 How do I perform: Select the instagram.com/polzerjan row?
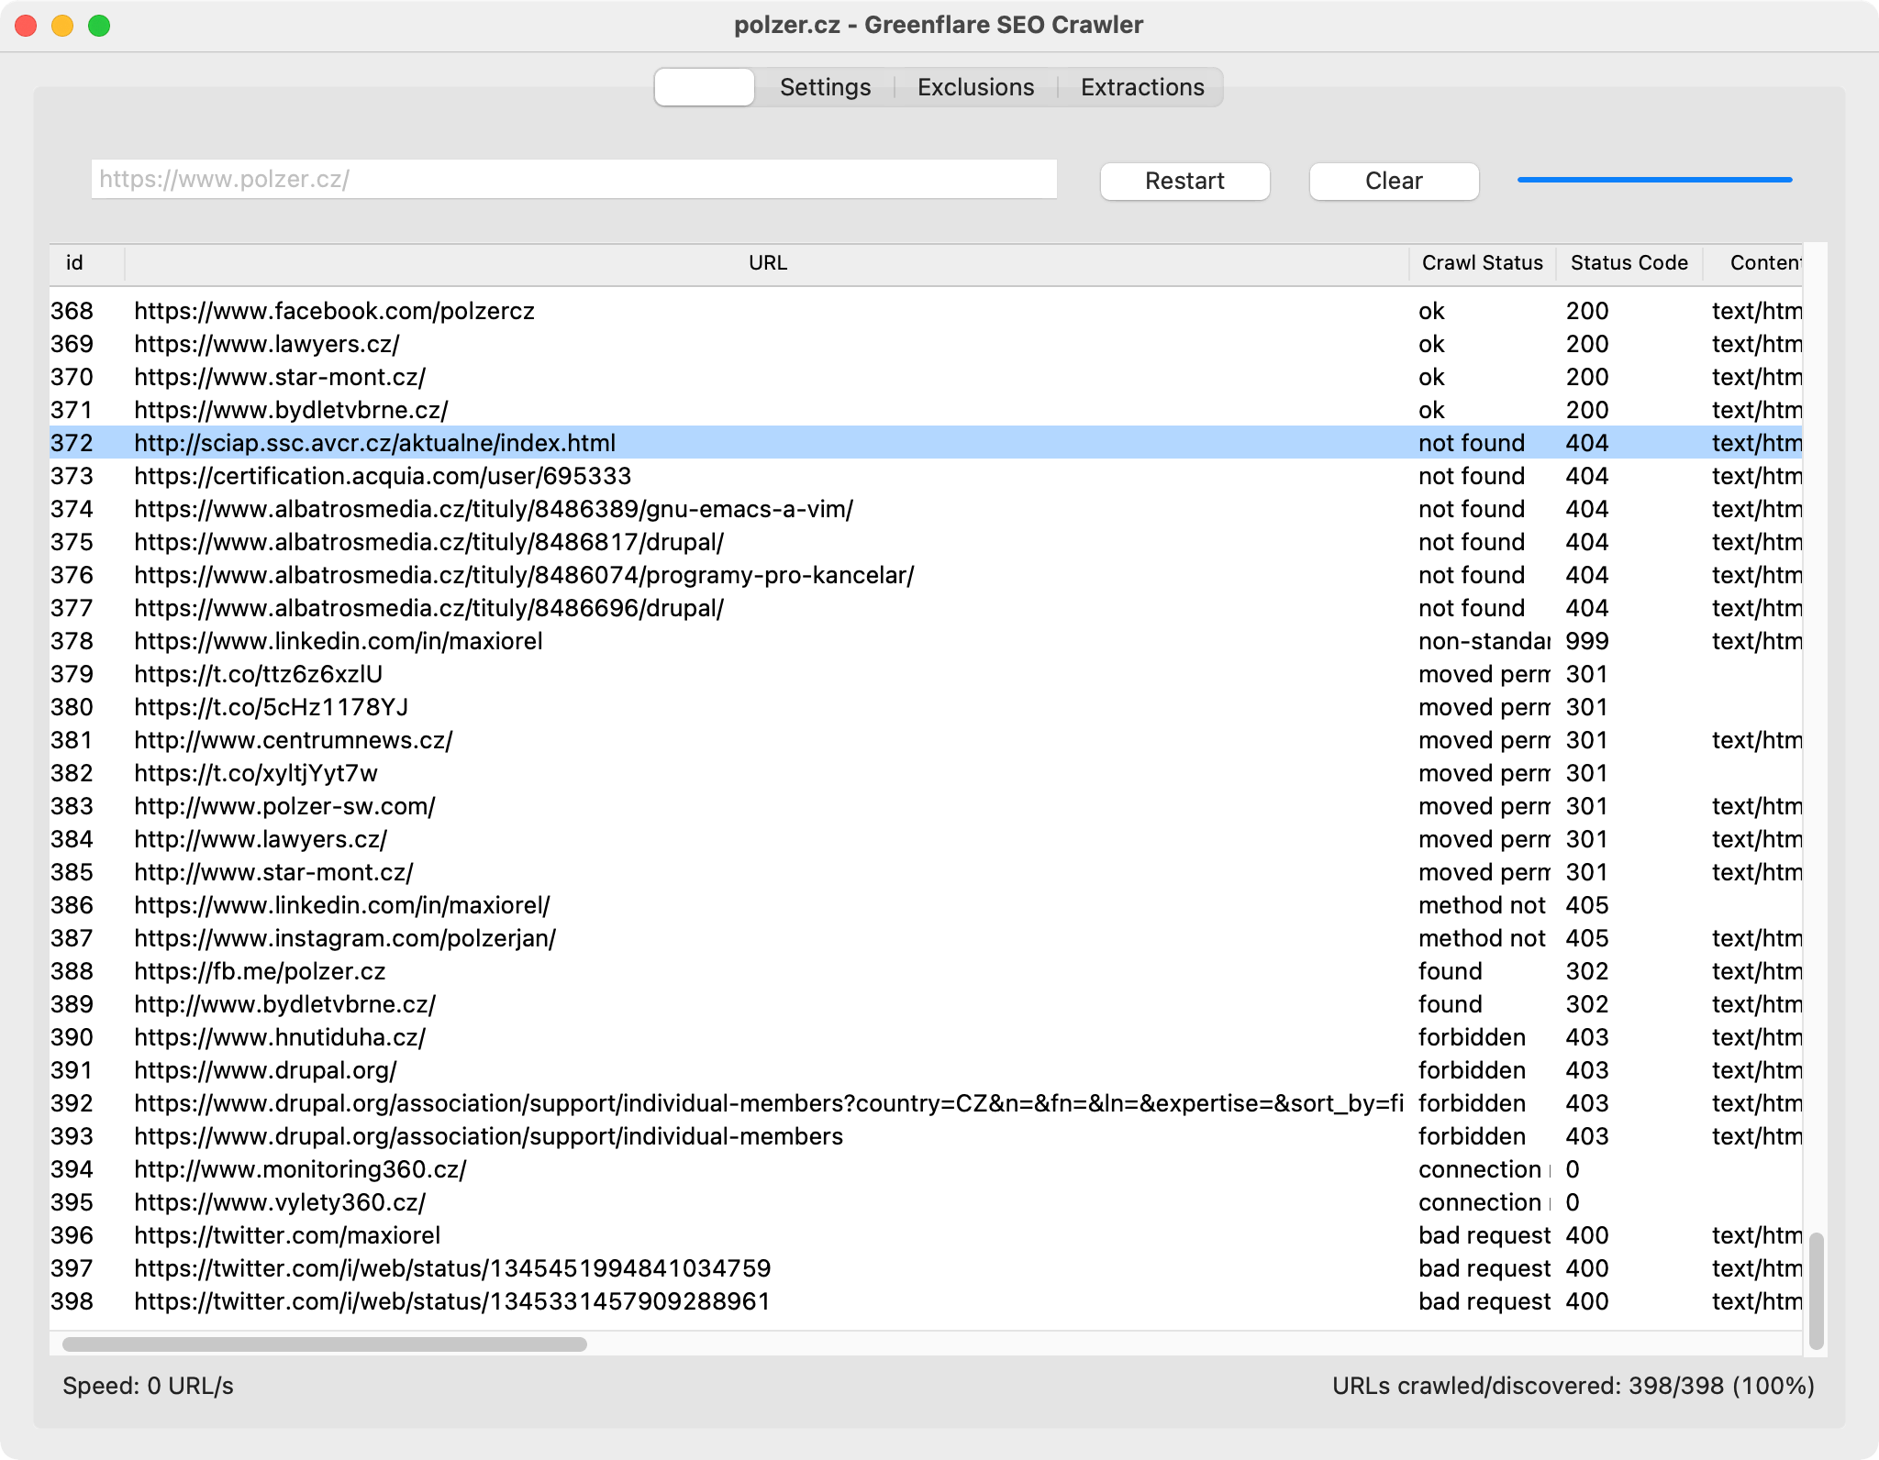coord(345,938)
